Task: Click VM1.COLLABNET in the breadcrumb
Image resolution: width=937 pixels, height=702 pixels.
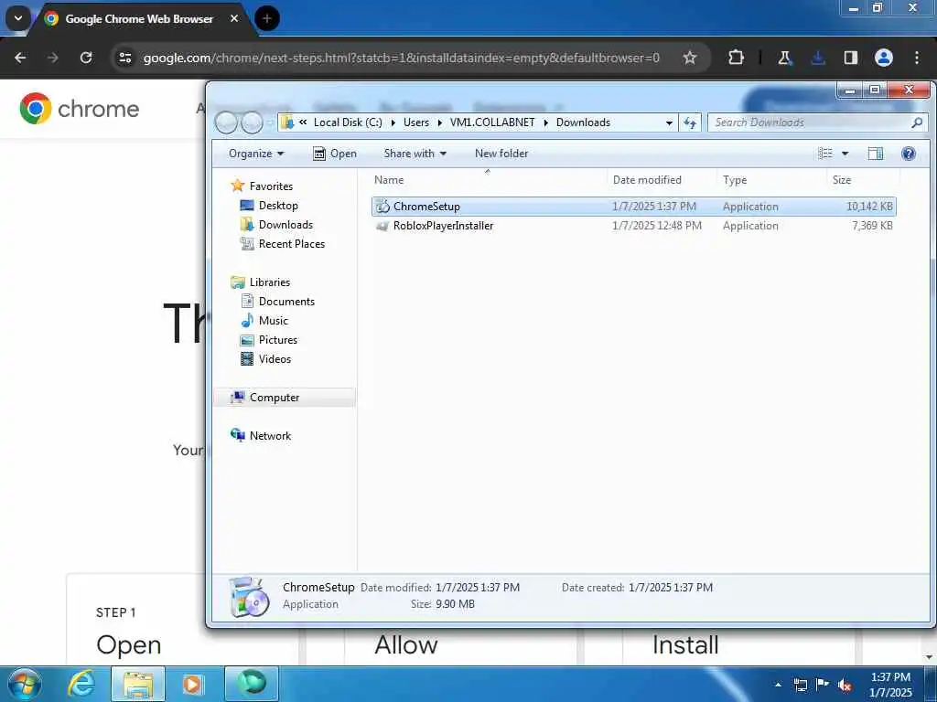Action: point(492,122)
